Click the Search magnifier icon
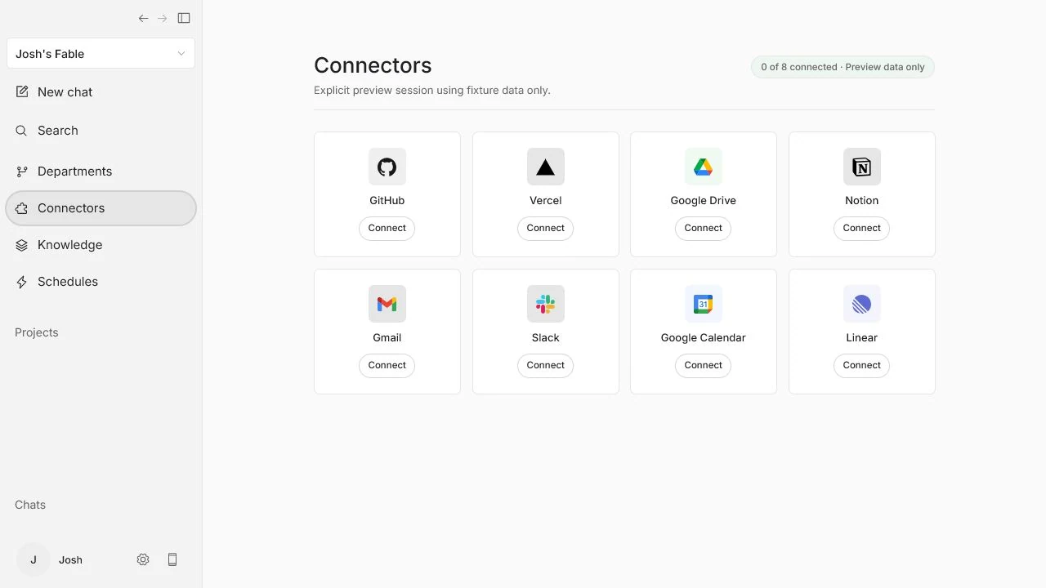The image size is (1046, 588). click(22, 130)
